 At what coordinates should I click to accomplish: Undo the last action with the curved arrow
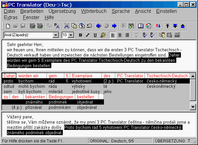click(x=89, y=26)
